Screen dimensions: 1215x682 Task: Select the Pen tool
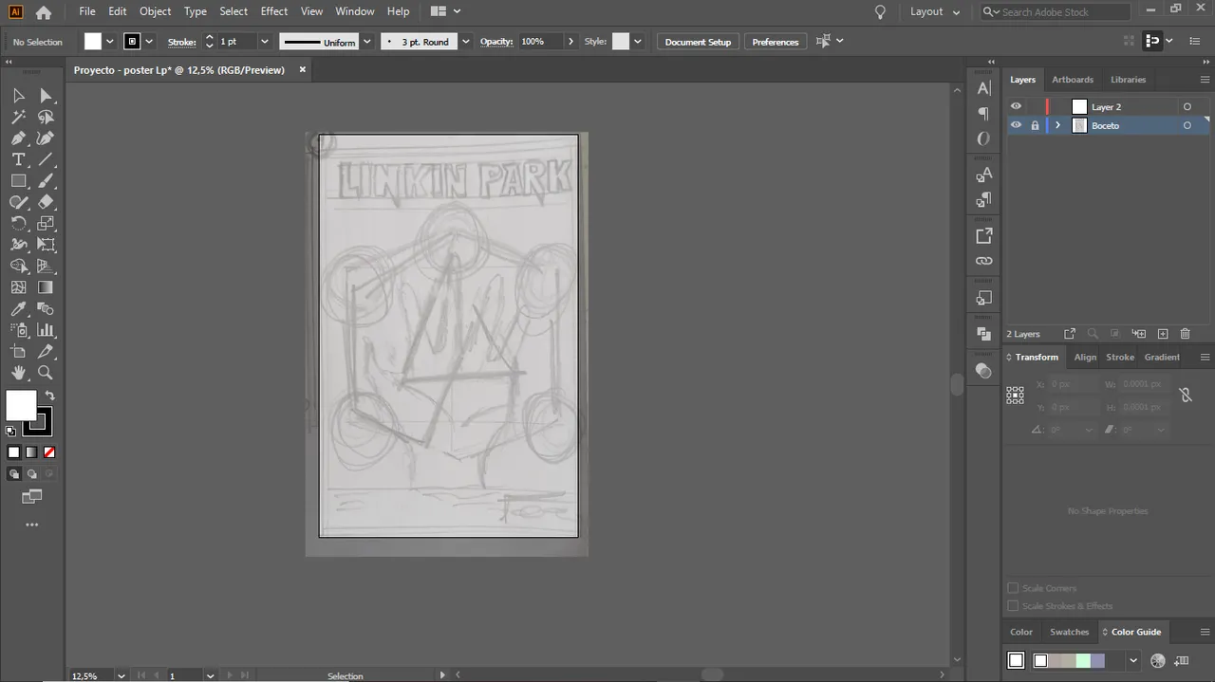(18, 138)
